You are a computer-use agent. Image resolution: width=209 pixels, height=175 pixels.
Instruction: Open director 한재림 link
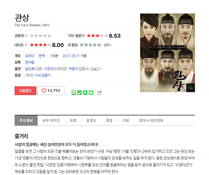[x=30, y=62]
